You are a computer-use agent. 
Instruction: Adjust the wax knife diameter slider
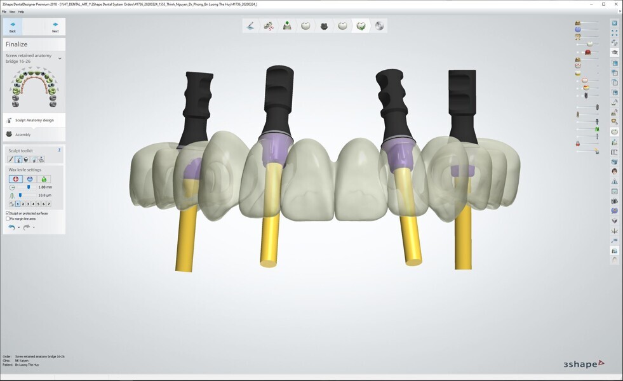[28, 187]
